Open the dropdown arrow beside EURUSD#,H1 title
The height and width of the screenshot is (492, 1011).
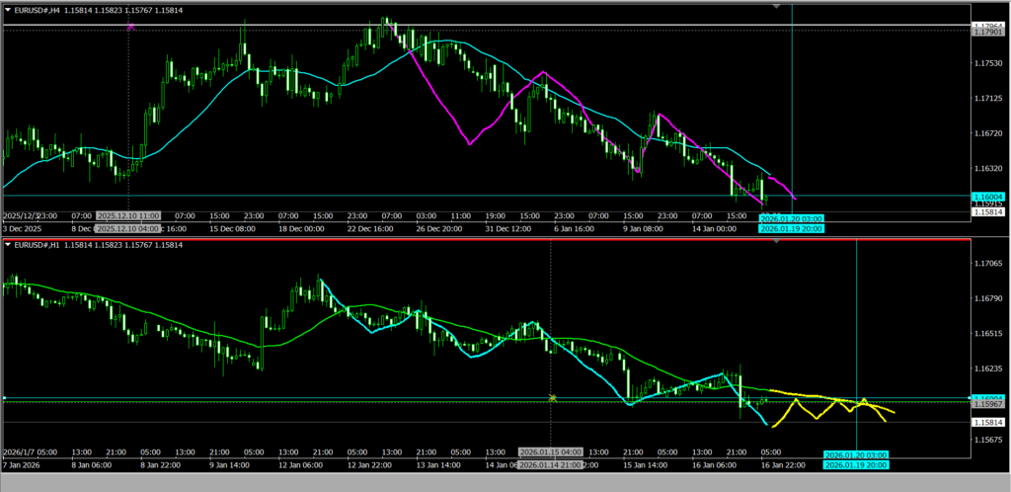point(8,243)
